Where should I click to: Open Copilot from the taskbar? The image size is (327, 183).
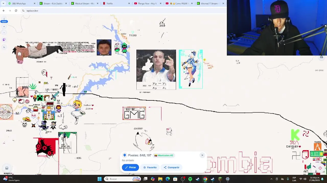tap(153, 179)
